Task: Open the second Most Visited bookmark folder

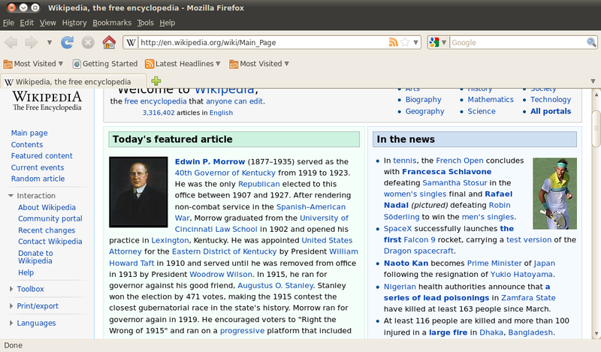Action: point(259,64)
